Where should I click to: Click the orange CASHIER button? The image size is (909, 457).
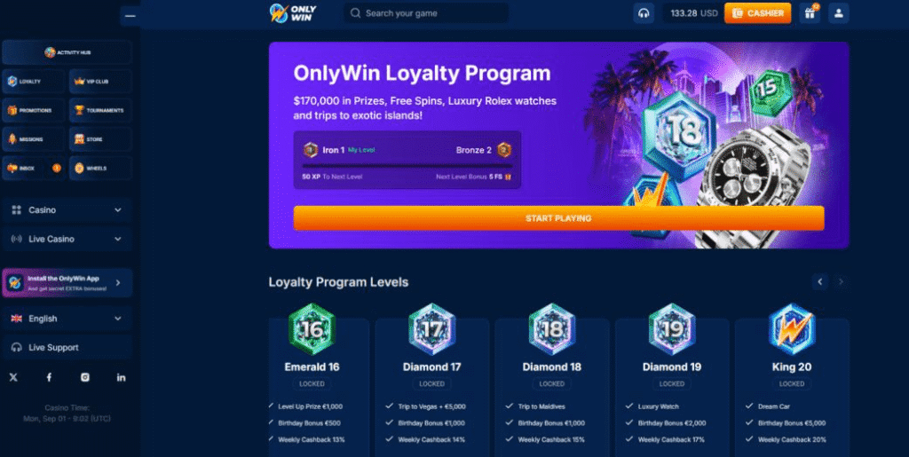click(x=758, y=13)
